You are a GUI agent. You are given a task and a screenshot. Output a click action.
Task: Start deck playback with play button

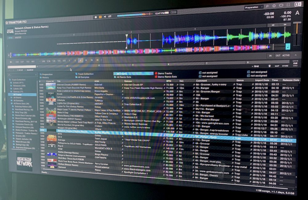coord(11,62)
